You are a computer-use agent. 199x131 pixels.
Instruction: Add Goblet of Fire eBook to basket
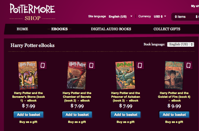click(x=174, y=115)
